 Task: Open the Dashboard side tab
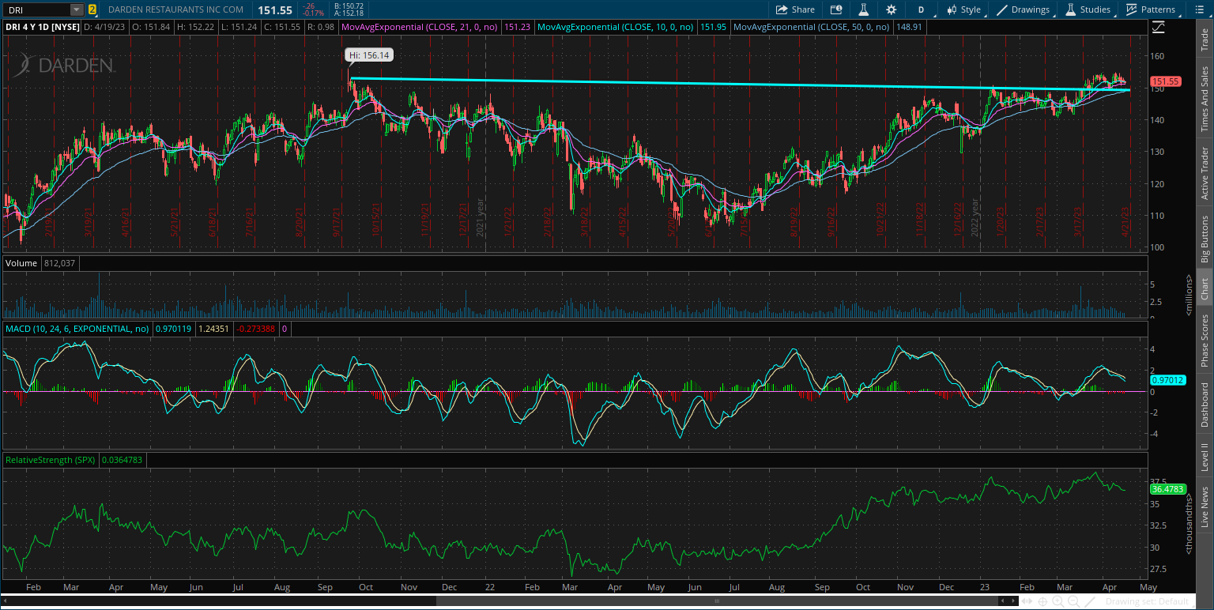pyautogui.click(x=1205, y=405)
